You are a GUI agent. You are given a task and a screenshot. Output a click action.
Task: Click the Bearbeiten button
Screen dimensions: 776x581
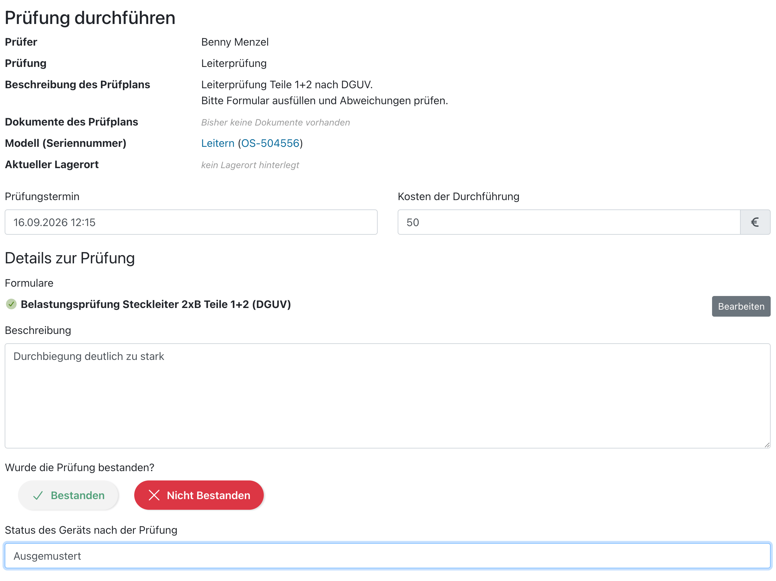pyautogui.click(x=741, y=306)
